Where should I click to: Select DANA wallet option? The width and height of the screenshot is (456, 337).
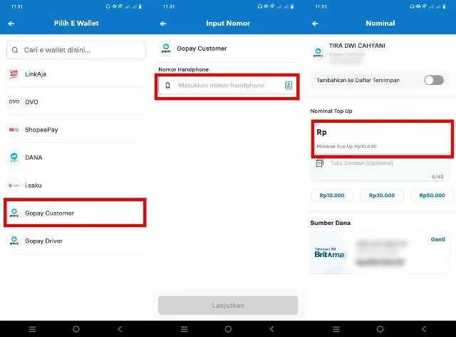[76, 157]
